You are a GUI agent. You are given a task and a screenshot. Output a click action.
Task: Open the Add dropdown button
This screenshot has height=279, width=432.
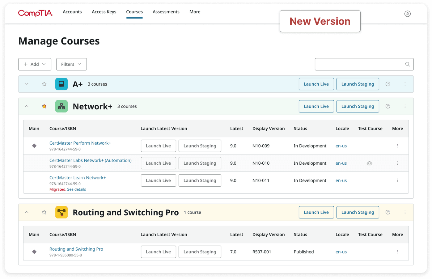(35, 64)
